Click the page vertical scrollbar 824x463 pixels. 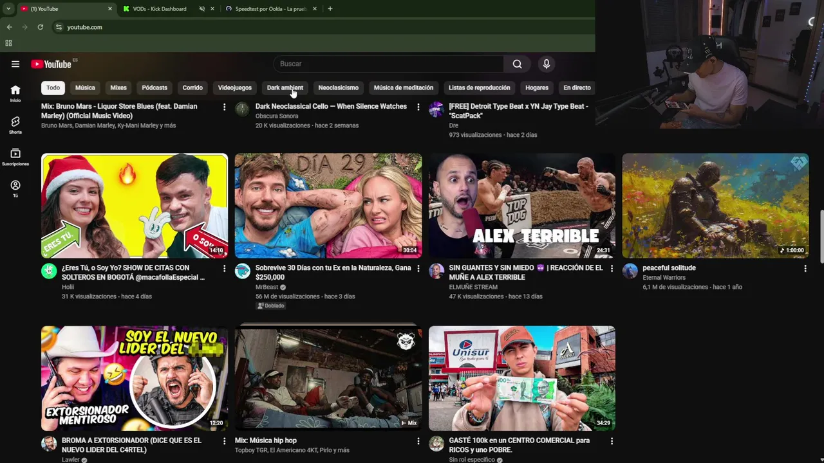(821, 237)
